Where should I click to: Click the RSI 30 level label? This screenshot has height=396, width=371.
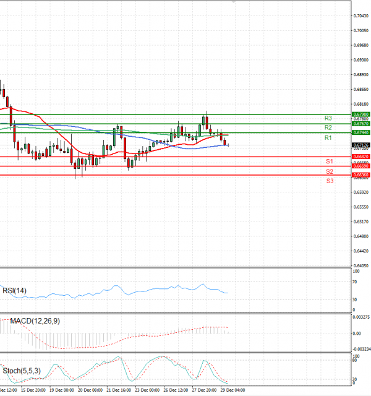354,299
